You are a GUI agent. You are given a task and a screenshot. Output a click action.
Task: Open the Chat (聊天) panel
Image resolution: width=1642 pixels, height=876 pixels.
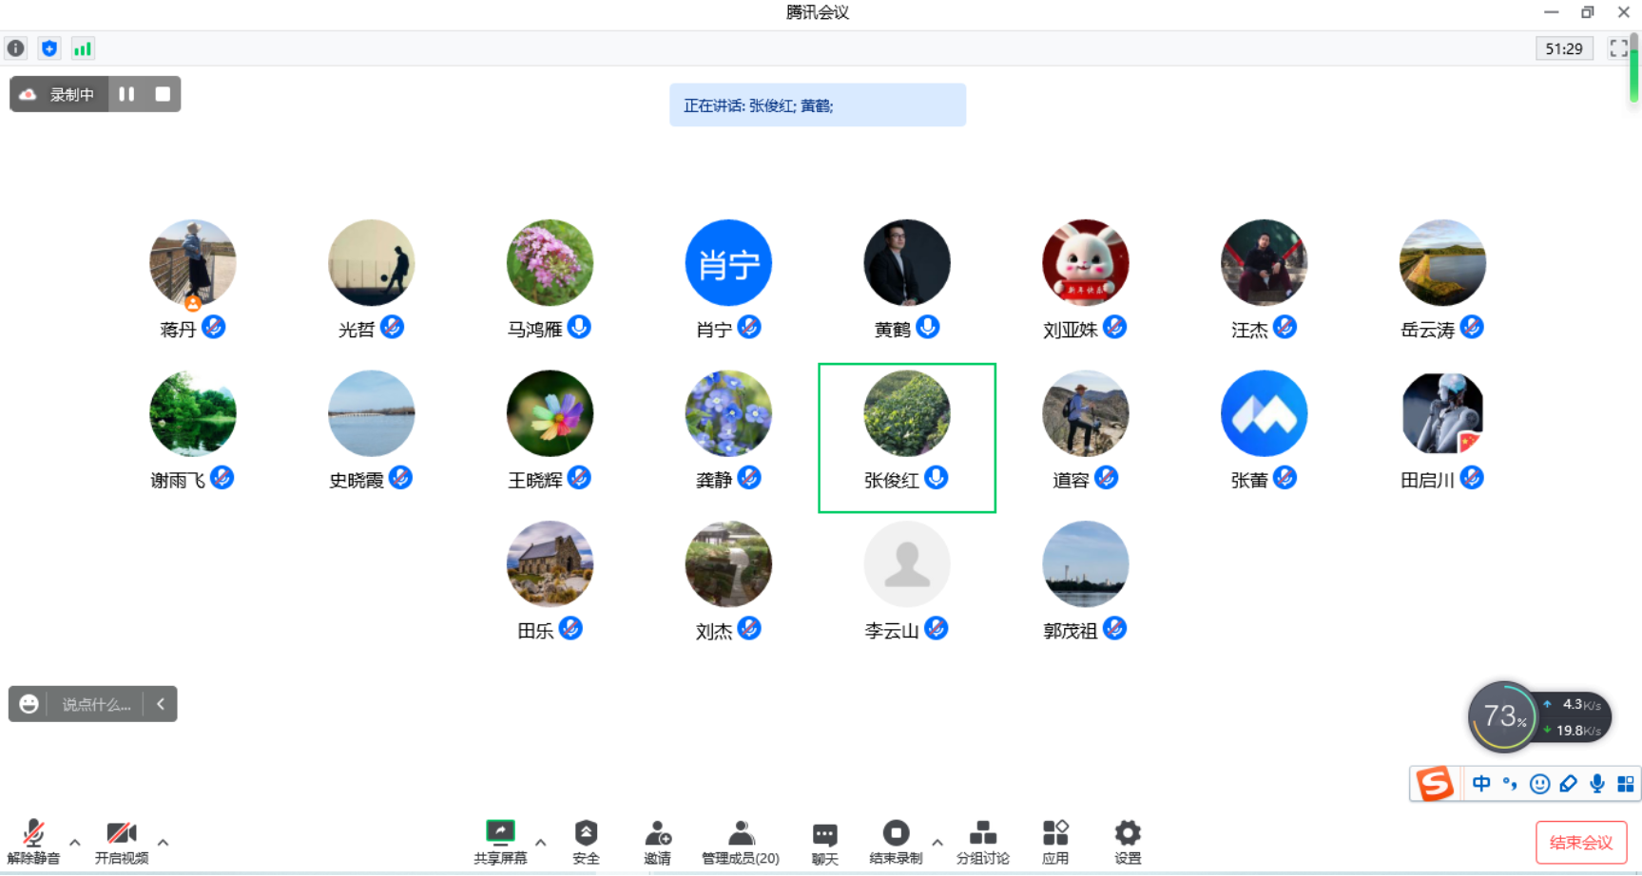[824, 841]
